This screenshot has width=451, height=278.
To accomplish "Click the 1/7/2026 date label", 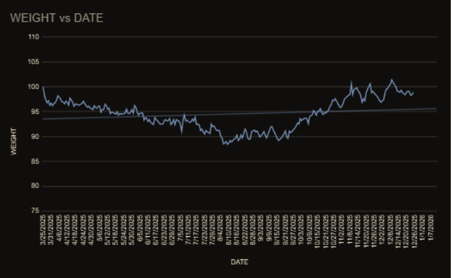I will click(431, 228).
